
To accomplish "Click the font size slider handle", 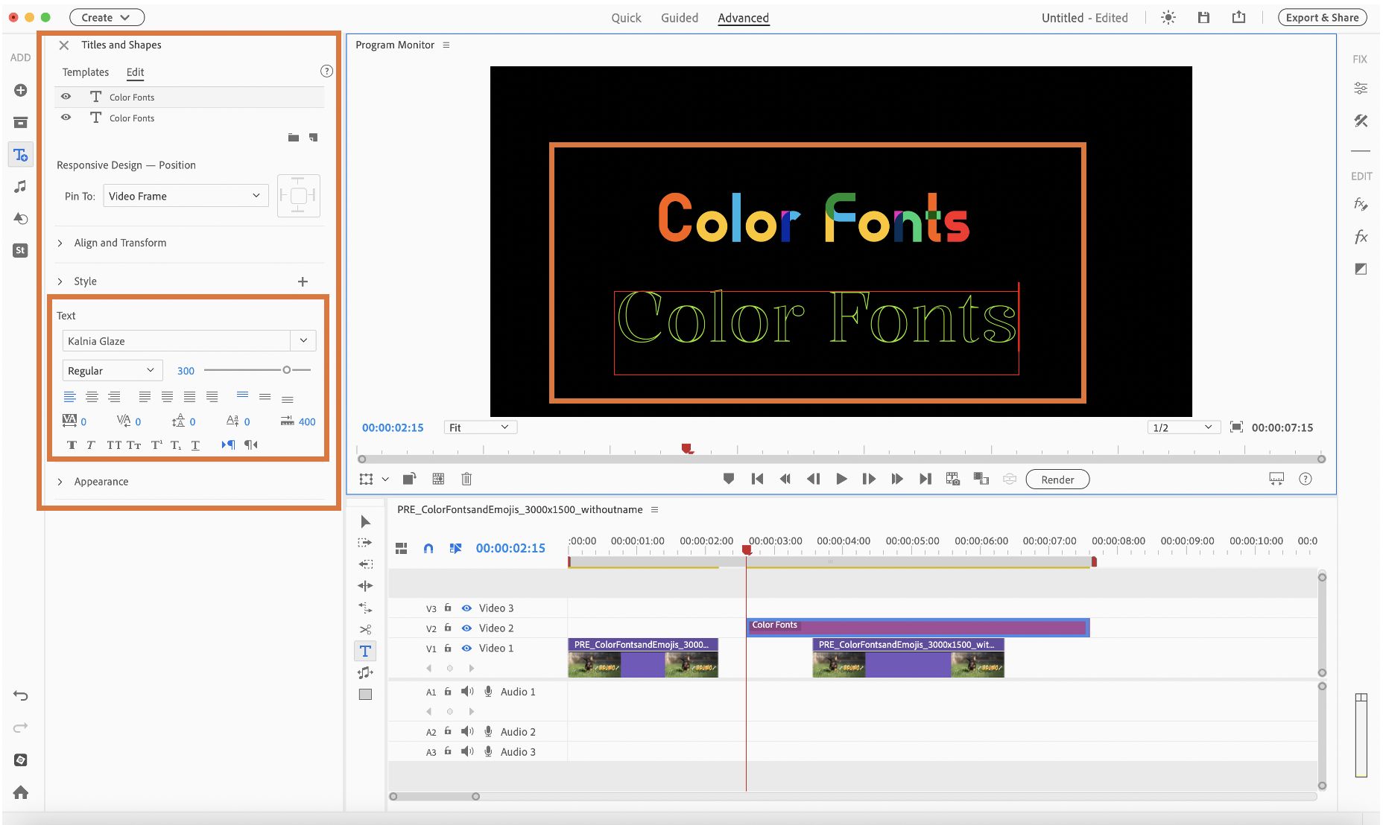I will 286,370.
